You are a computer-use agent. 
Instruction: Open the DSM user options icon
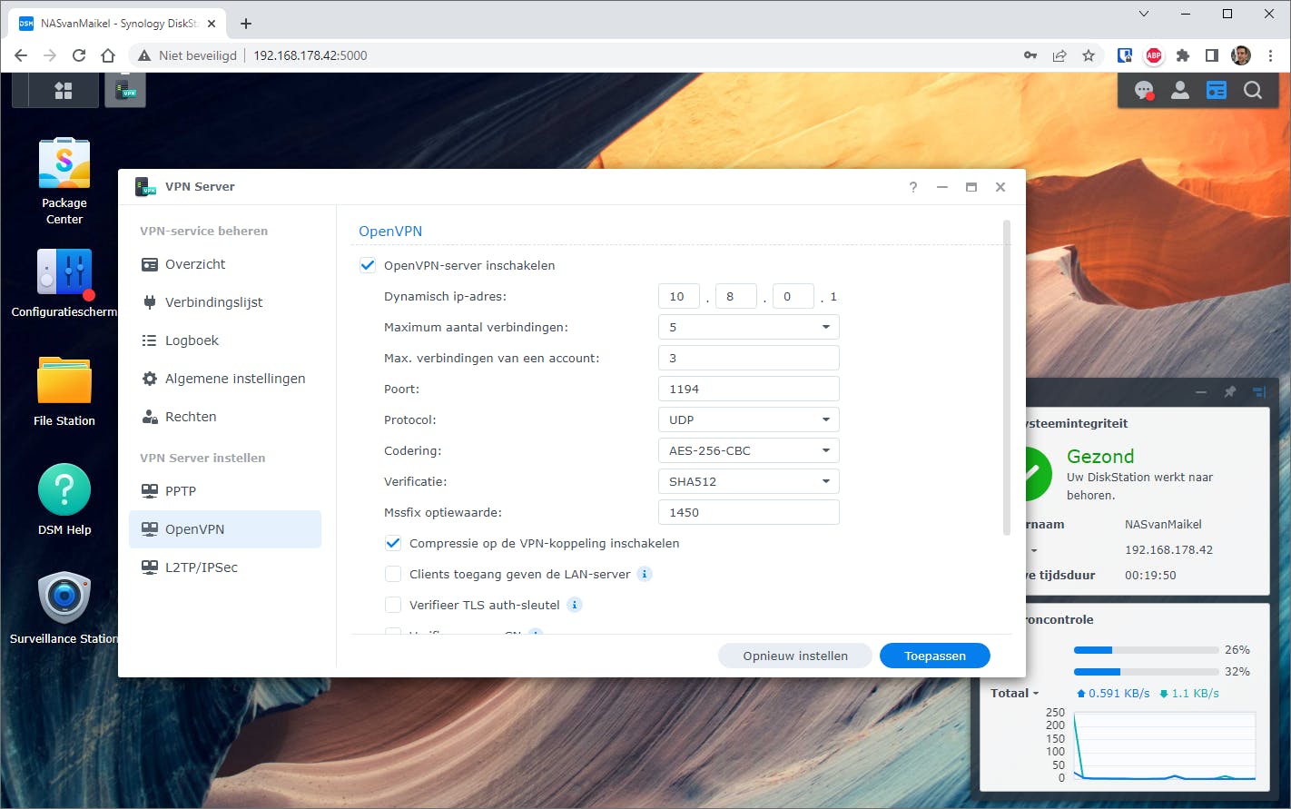click(x=1180, y=90)
